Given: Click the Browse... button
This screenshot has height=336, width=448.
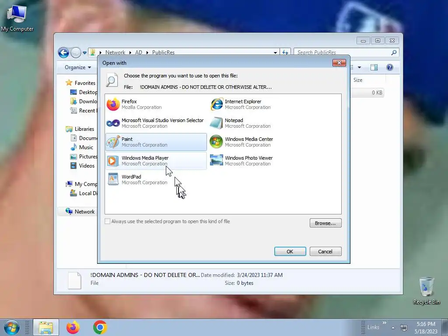Looking at the screenshot, I should point(325,223).
